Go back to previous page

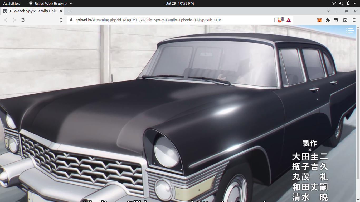pos(6,20)
